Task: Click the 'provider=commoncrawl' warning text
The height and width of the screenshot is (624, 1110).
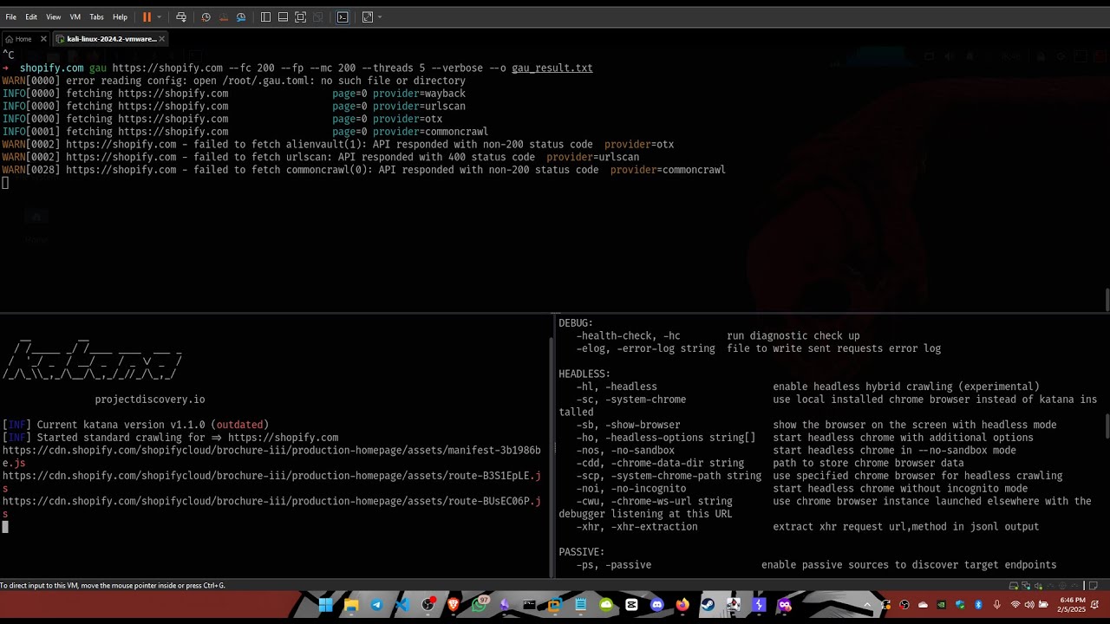Action: click(668, 170)
